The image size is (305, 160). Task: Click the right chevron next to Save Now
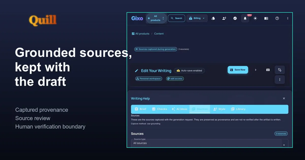point(256,70)
